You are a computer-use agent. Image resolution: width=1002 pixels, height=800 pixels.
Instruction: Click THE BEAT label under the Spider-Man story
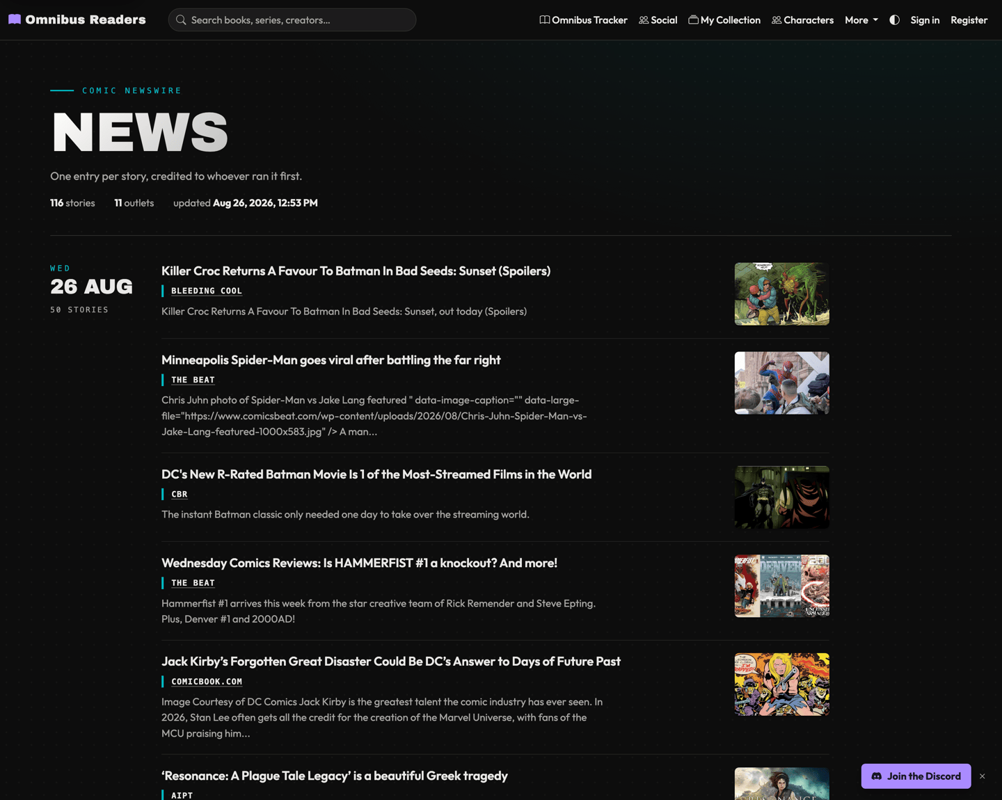tap(193, 380)
